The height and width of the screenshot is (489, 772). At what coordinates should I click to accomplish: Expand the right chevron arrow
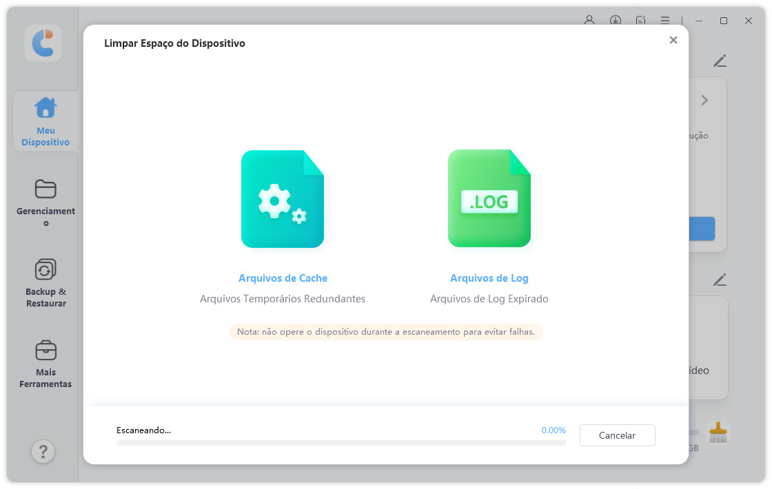click(704, 101)
